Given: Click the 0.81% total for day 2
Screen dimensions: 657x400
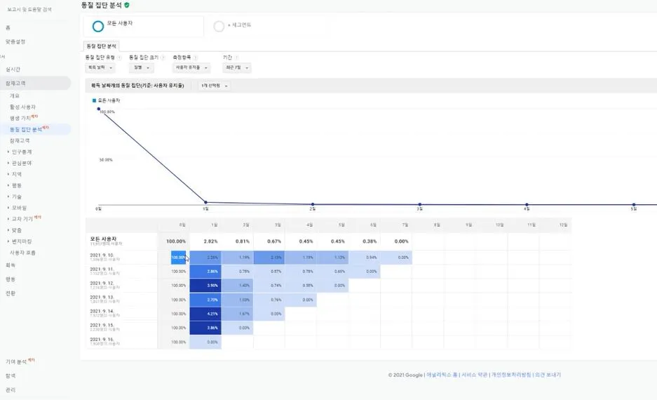Looking at the screenshot, I should [242, 241].
